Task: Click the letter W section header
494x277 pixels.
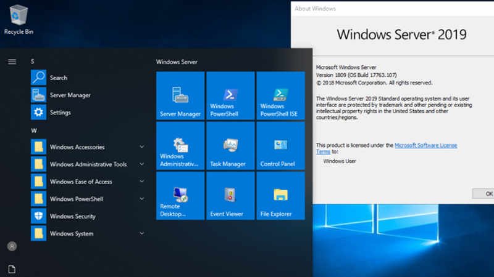Action: point(34,130)
